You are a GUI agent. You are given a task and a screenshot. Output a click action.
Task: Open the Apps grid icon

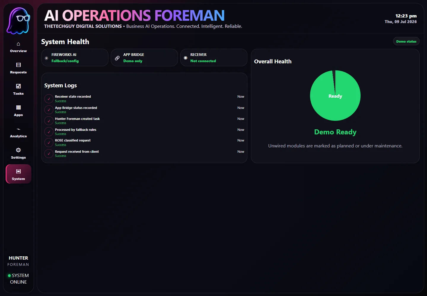pos(18,107)
